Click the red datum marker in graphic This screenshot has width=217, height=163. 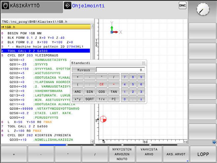pyautogui.click(x=103, y=119)
